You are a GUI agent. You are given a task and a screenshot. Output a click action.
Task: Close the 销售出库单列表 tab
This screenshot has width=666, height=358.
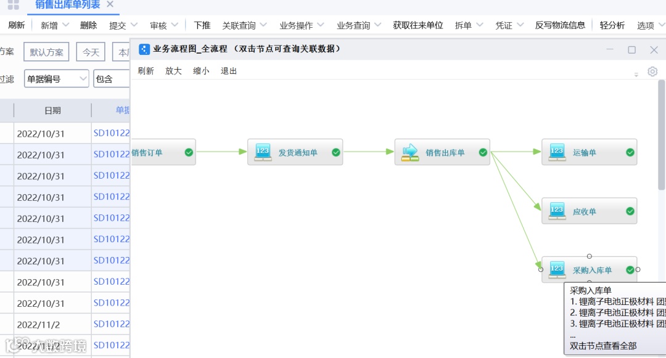110,4
